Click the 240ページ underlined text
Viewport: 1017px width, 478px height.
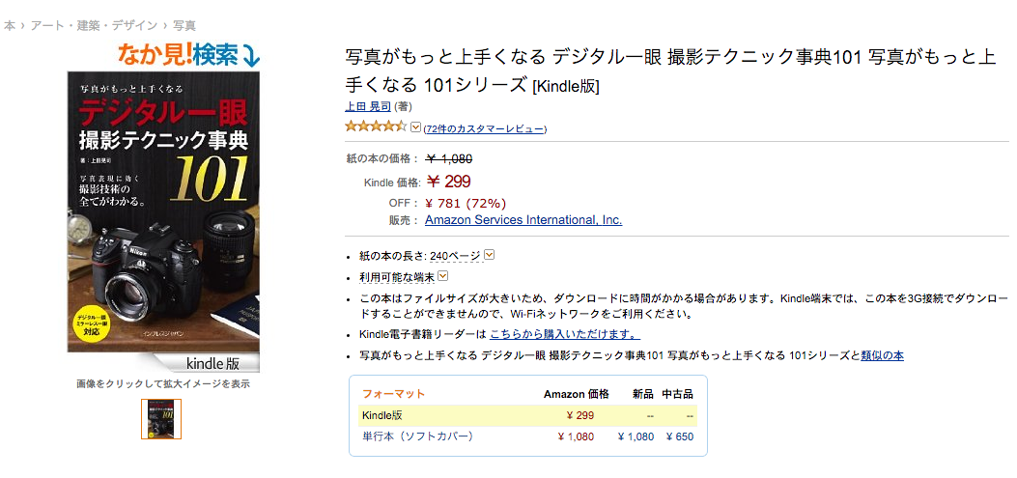[456, 256]
